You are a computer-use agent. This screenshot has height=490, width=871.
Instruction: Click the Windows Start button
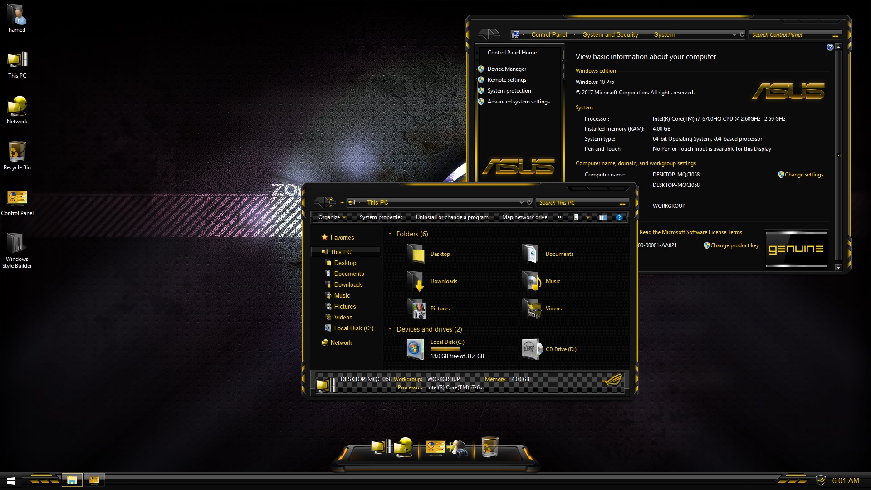point(11,480)
